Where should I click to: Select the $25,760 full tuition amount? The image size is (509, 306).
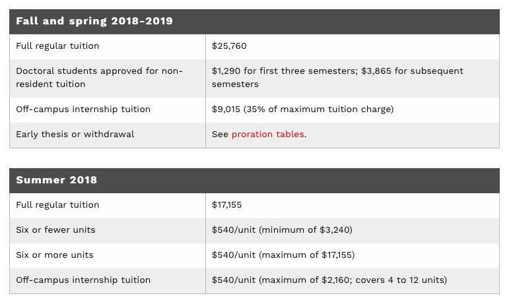tap(229, 46)
